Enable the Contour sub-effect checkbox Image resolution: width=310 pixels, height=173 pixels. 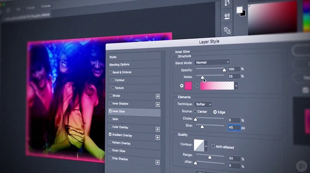pos(113,80)
